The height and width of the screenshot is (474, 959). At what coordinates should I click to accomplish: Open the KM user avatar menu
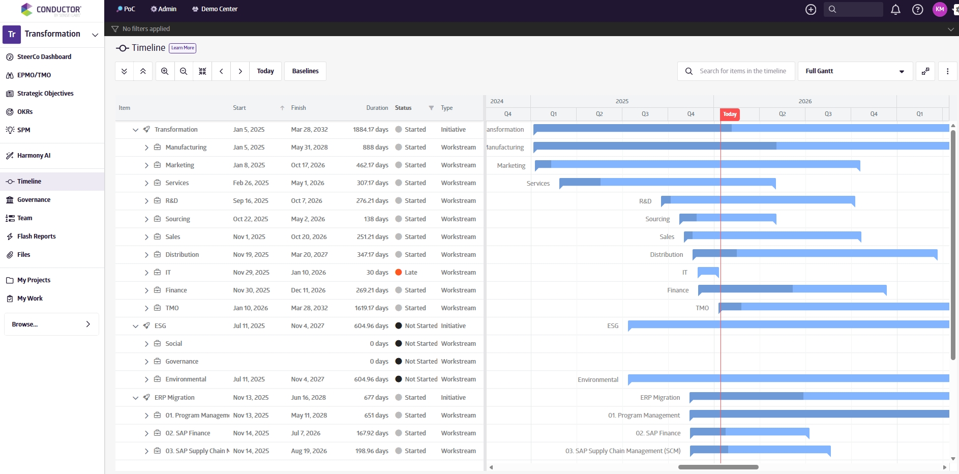click(940, 9)
